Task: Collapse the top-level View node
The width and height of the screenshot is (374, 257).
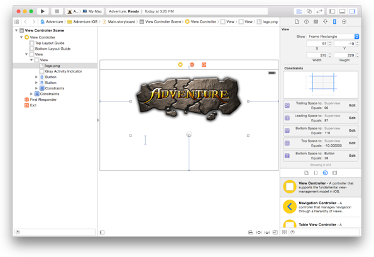Action: point(26,54)
